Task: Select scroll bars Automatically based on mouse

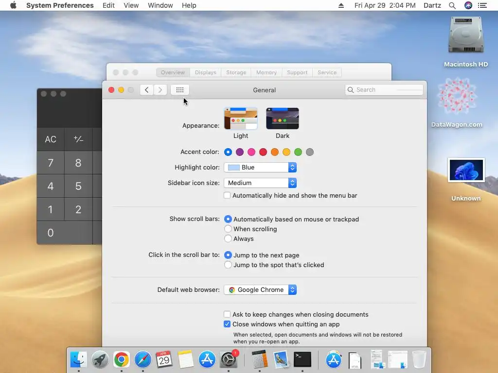Action: pyautogui.click(x=228, y=219)
